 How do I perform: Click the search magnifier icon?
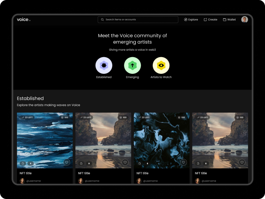[102, 19]
